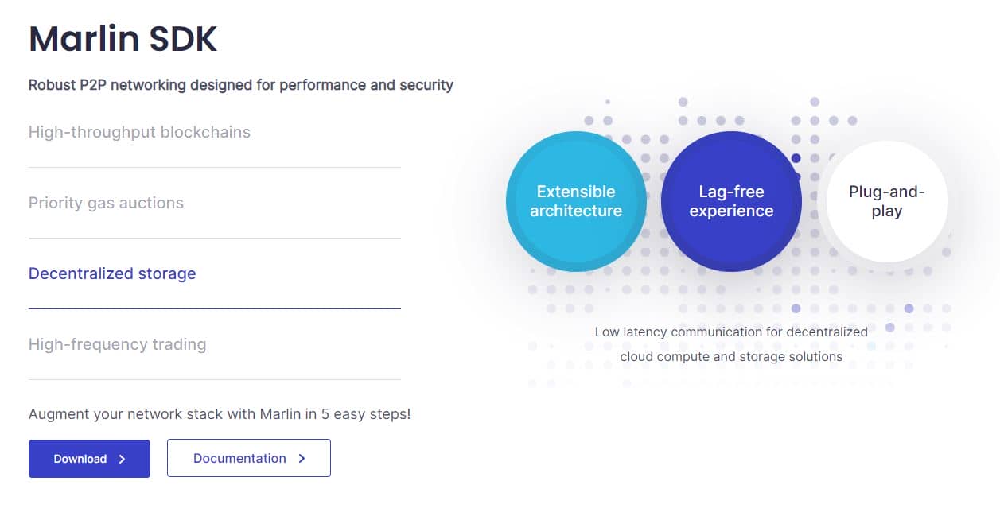Image resolution: width=1000 pixels, height=512 pixels.
Task: Click the chevron icon beside Documentation
Action: (302, 458)
